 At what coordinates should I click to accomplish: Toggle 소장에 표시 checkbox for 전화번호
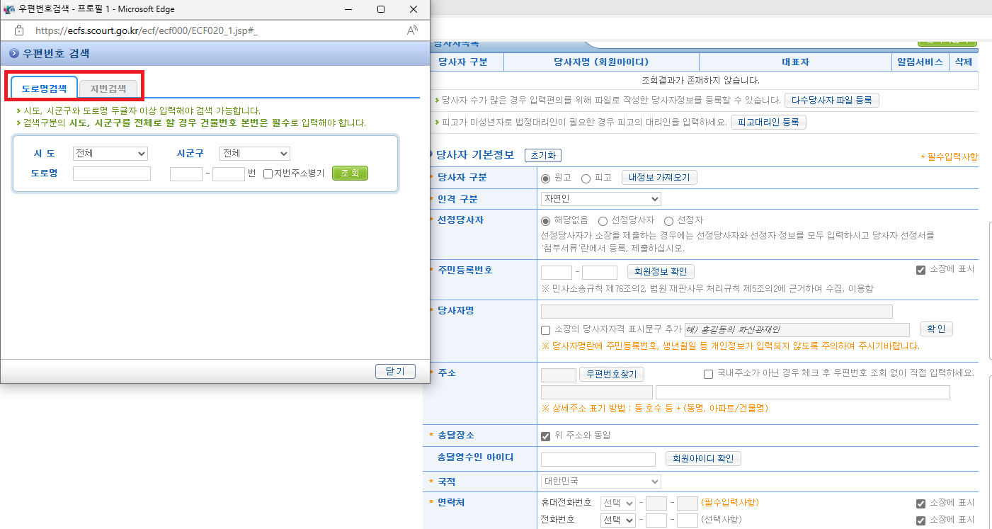point(920,521)
